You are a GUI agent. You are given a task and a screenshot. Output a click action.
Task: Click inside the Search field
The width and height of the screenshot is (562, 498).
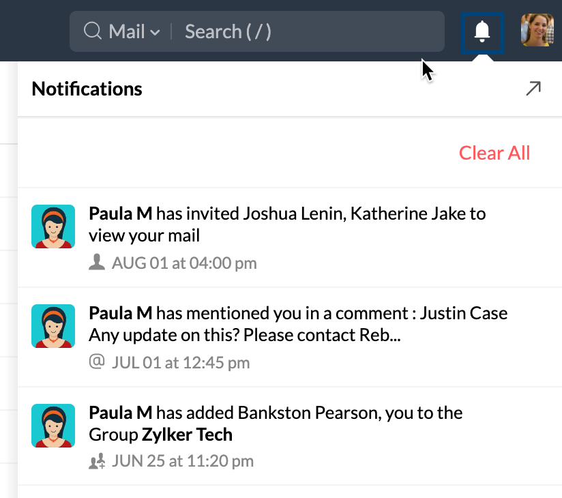point(307,31)
